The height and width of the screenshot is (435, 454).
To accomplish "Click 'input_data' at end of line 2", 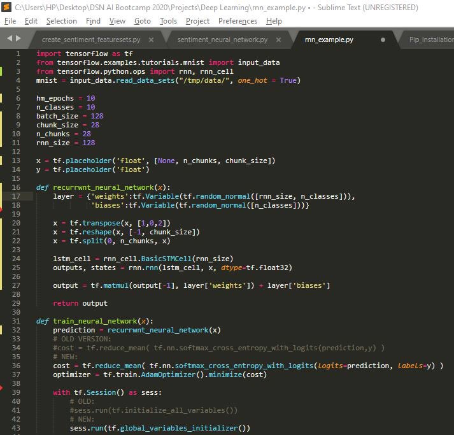I will click(259, 62).
